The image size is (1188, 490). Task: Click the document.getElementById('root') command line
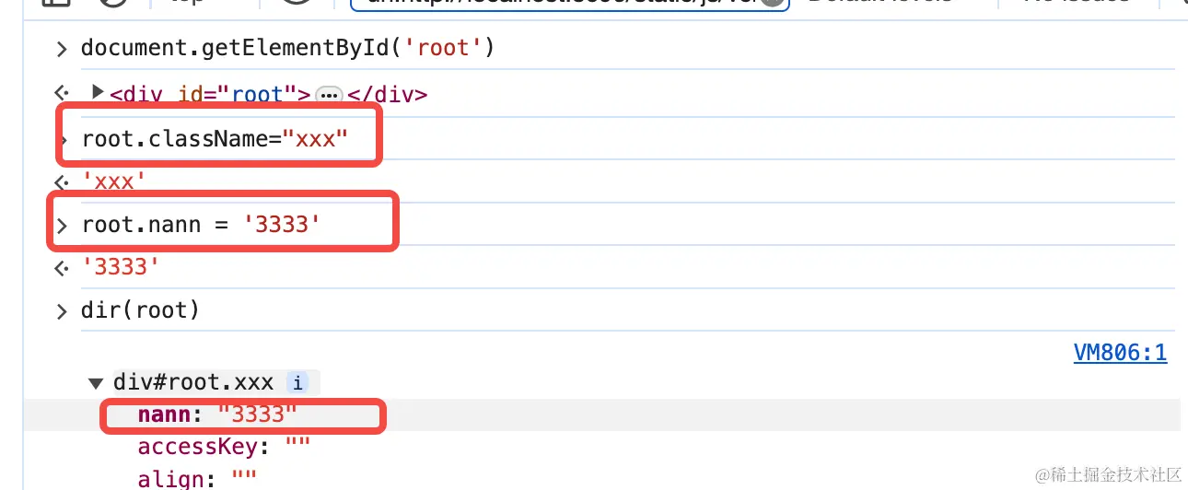288,47
